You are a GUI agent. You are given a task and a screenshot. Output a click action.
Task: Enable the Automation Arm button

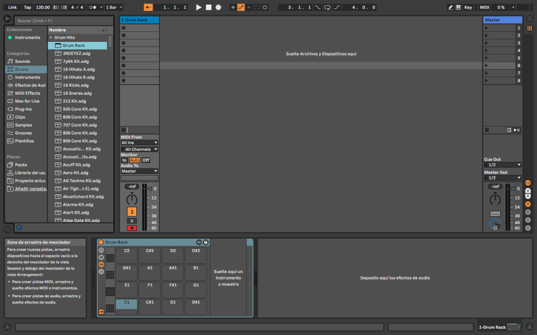[241, 7]
